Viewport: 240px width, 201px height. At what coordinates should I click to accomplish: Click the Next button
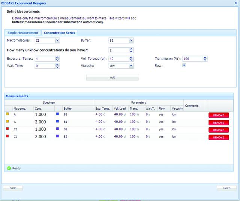(226, 188)
